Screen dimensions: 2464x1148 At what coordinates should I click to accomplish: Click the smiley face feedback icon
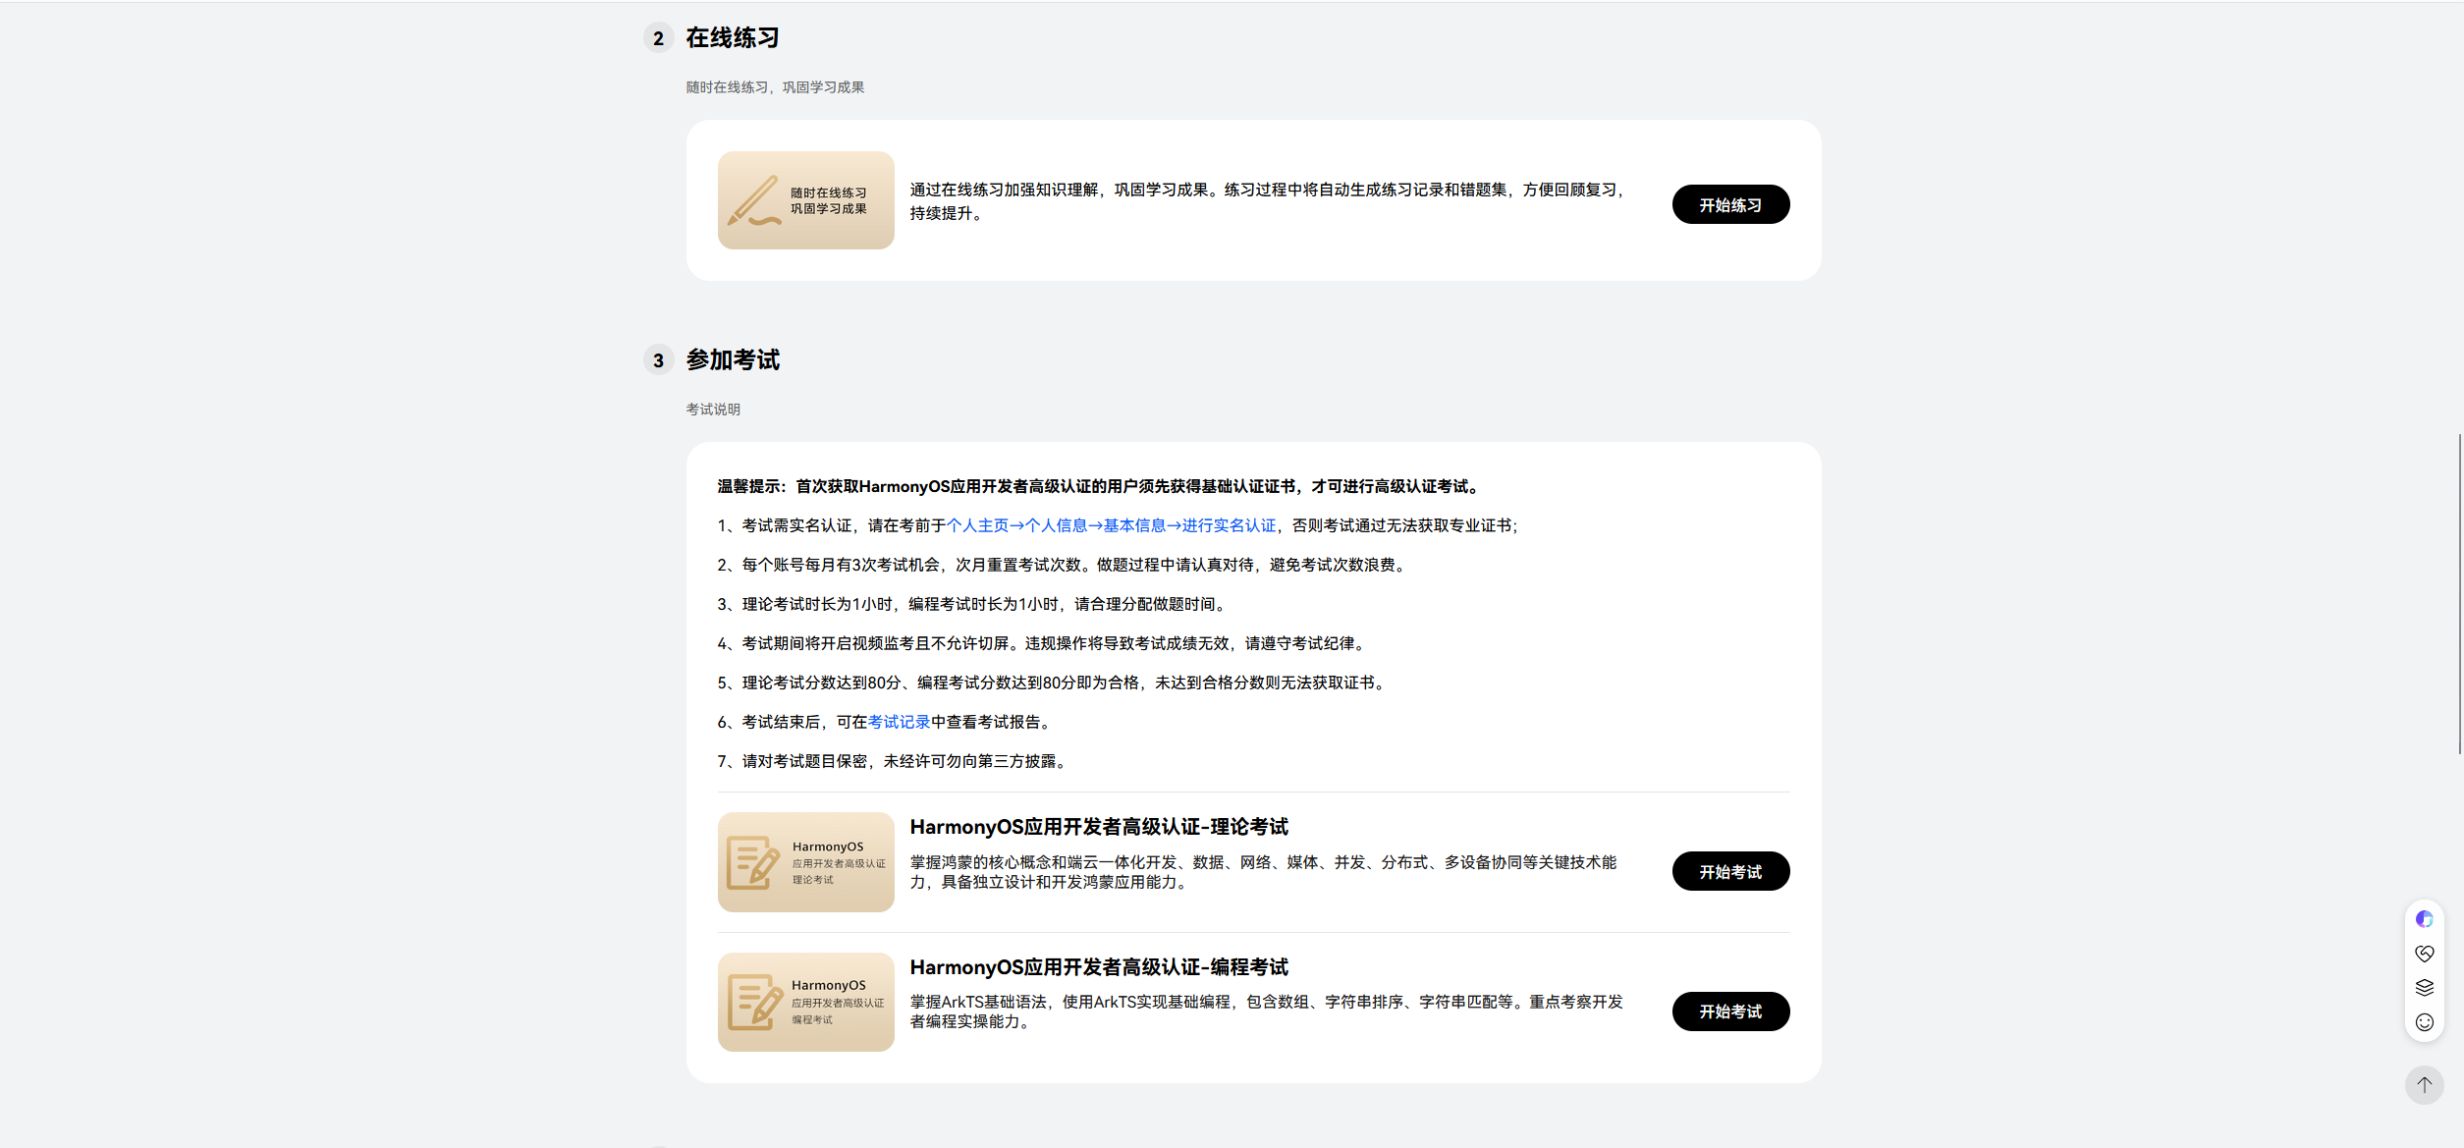click(x=2424, y=1022)
